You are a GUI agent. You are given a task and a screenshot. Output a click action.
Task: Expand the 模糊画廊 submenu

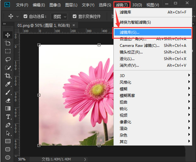pos(153,96)
